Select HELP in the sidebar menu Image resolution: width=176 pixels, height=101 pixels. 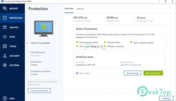point(12,98)
